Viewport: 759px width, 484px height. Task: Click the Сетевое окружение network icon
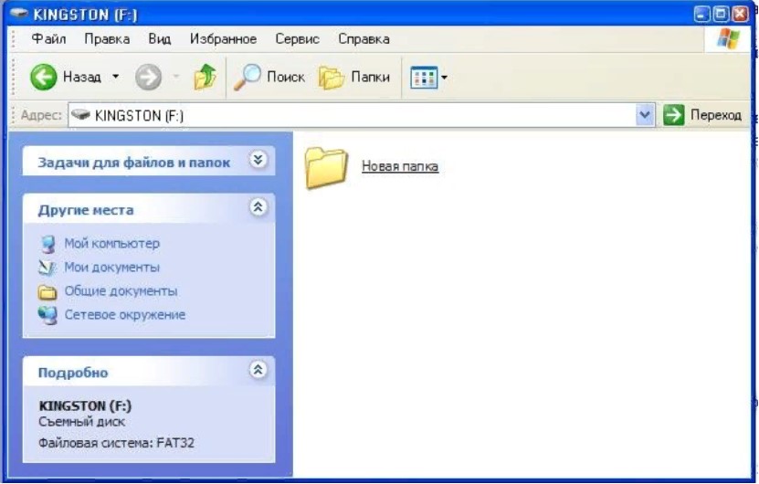(x=47, y=315)
